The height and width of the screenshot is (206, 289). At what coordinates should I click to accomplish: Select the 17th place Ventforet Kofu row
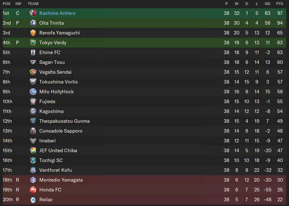[144, 170]
